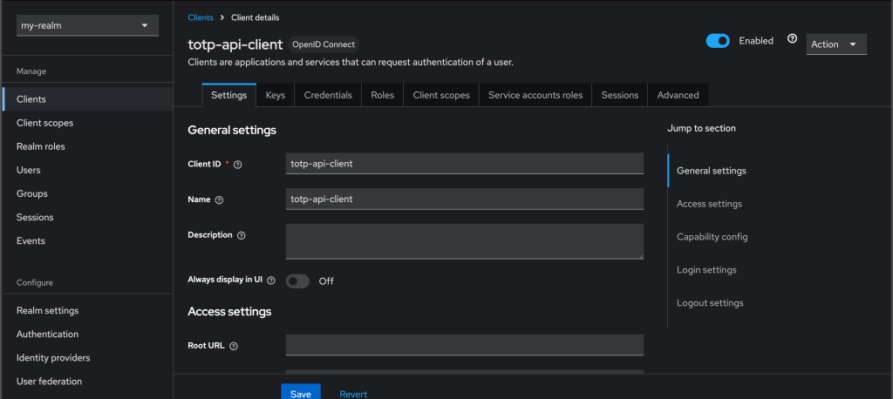Click inside the Description text area
This screenshot has height=399, width=893.
[464, 241]
